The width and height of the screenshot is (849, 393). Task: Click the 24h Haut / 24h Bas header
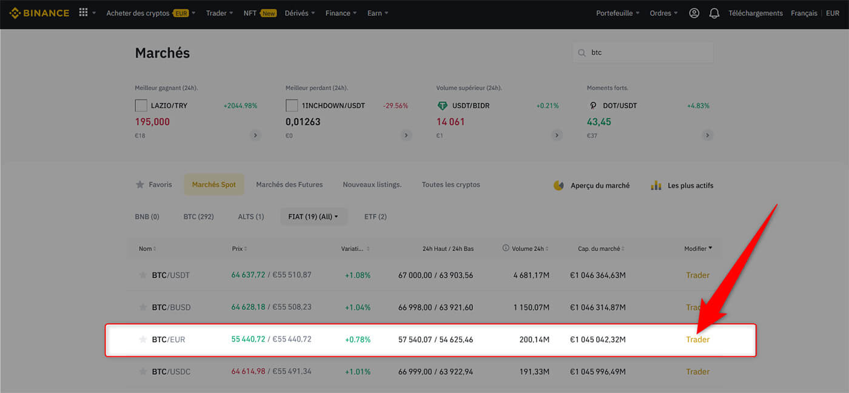448,249
